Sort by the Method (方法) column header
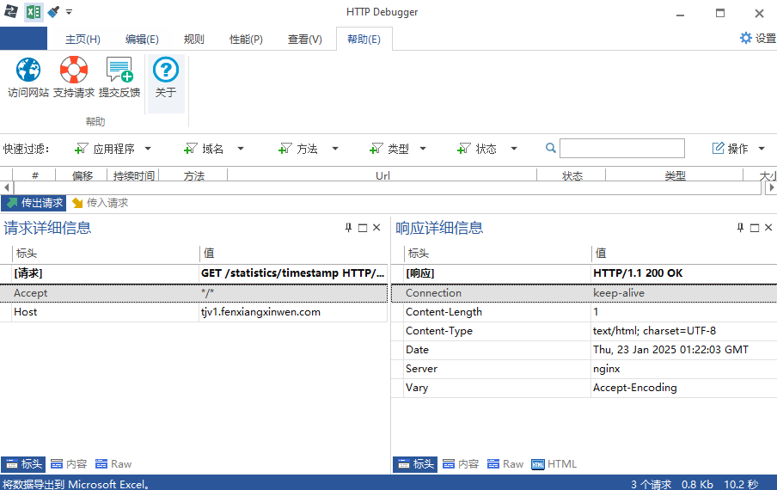 click(x=193, y=175)
